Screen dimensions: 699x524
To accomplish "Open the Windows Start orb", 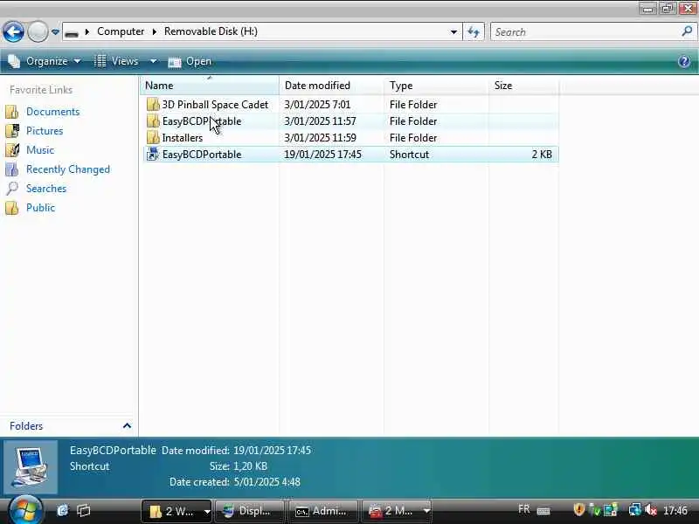I will (25, 511).
